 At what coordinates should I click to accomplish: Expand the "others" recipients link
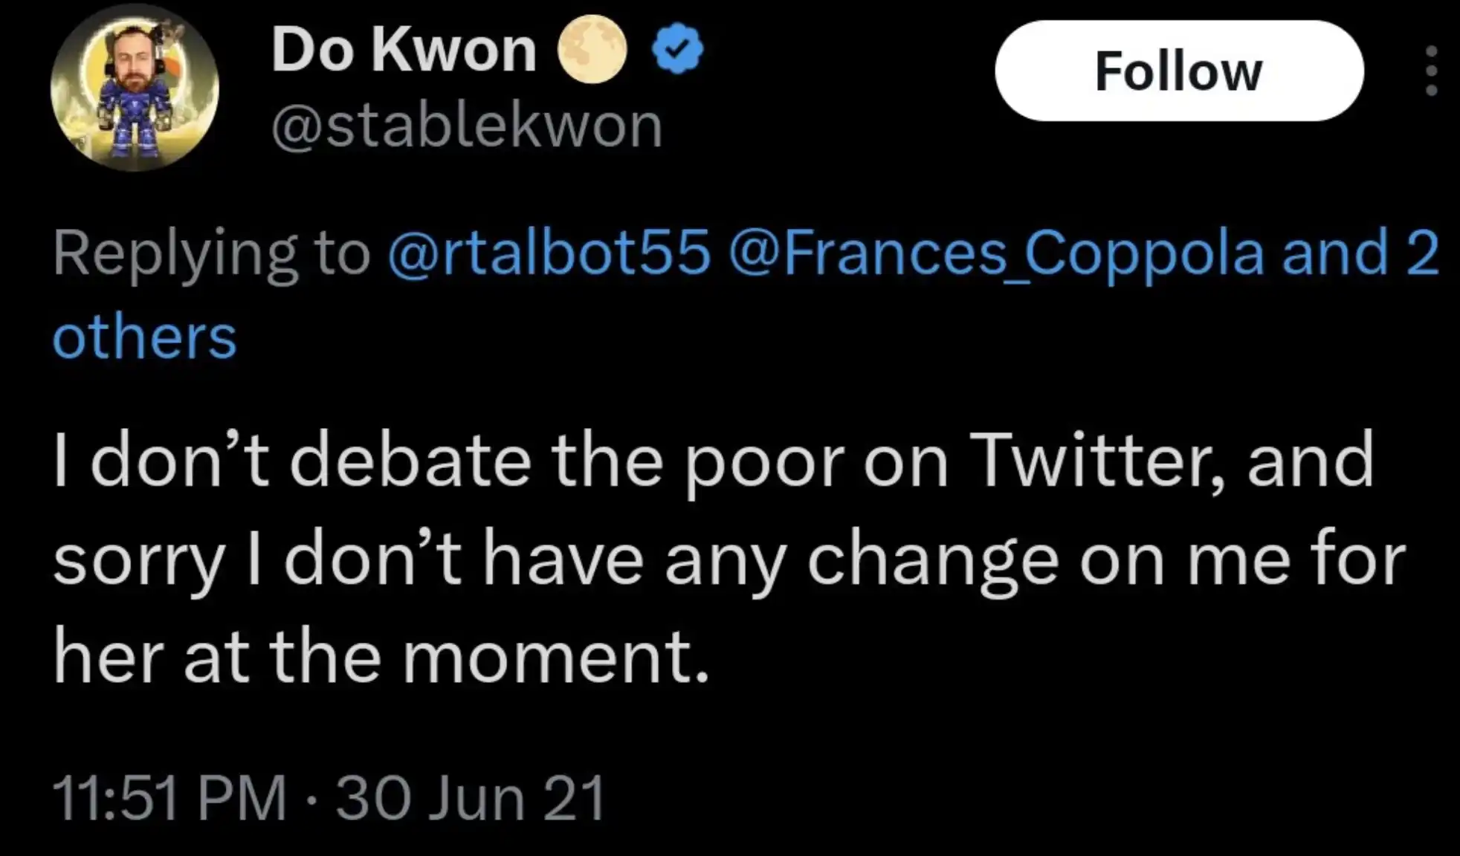(145, 337)
